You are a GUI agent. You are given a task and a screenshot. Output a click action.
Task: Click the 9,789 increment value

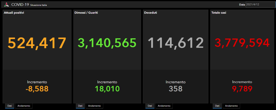tap(242, 89)
